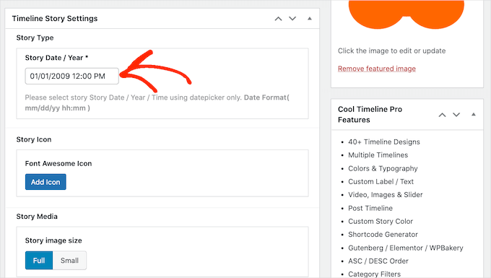Click the 'Story Icon' section heading
This screenshot has width=491, height=278.
click(x=34, y=139)
